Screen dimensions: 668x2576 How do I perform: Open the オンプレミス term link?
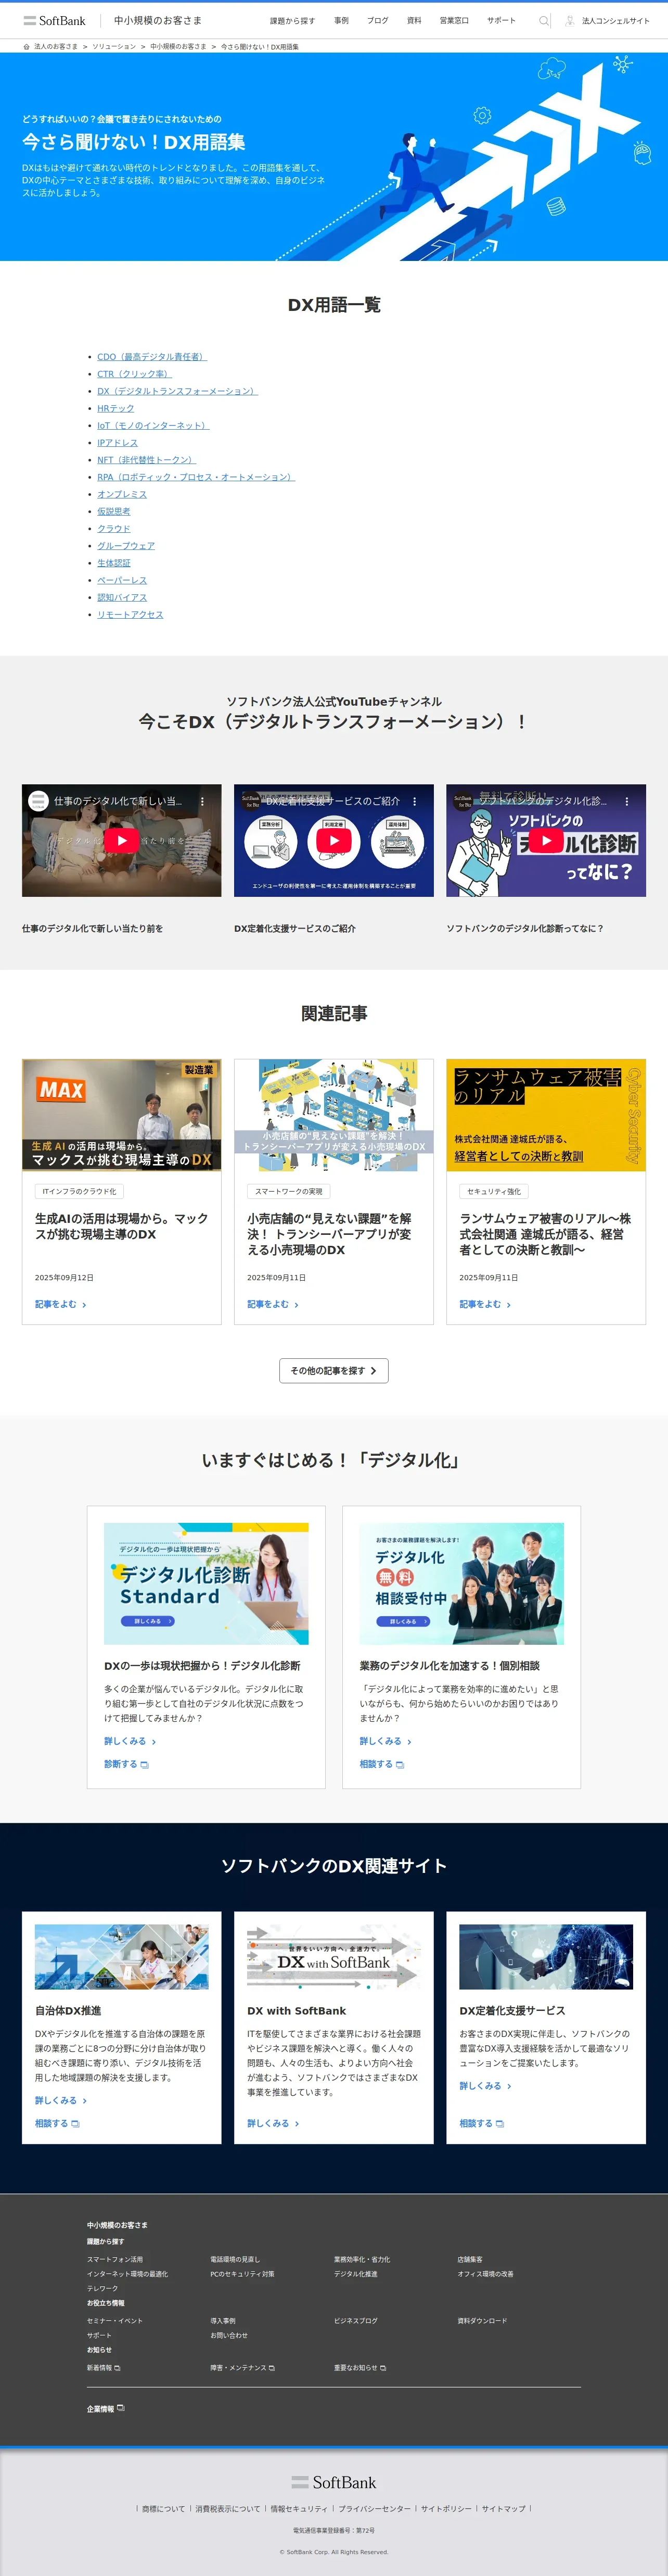(x=122, y=494)
